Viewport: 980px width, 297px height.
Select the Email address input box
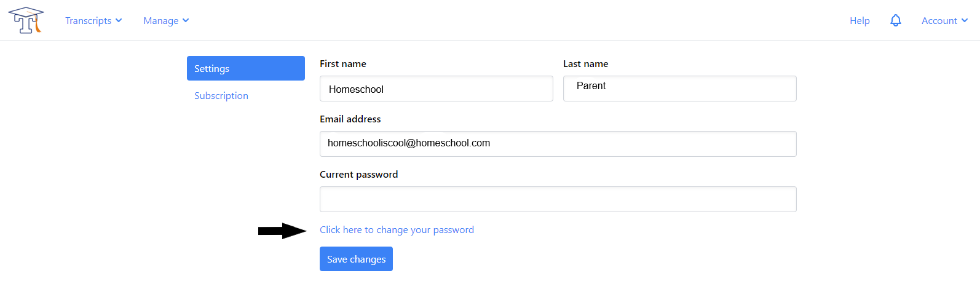[558, 144]
